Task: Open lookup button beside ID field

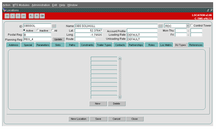Action: [54, 26]
